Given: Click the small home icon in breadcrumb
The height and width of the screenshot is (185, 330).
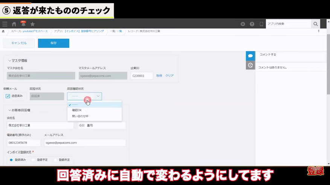Looking at the screenshot, I should pos(3,31).
